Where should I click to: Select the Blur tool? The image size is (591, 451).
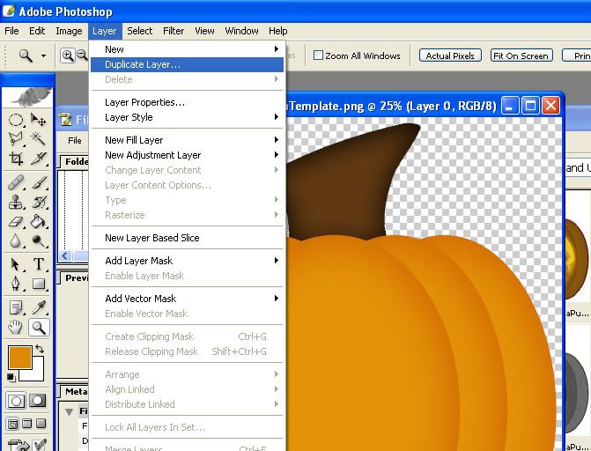pyautogui.click(x=16, y=240)
